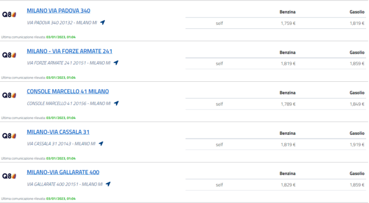This screenshot has width=369, height=203.
Task: Click Q8 logo of the Via Gallarate station
Action: click(x=9, y=176)
